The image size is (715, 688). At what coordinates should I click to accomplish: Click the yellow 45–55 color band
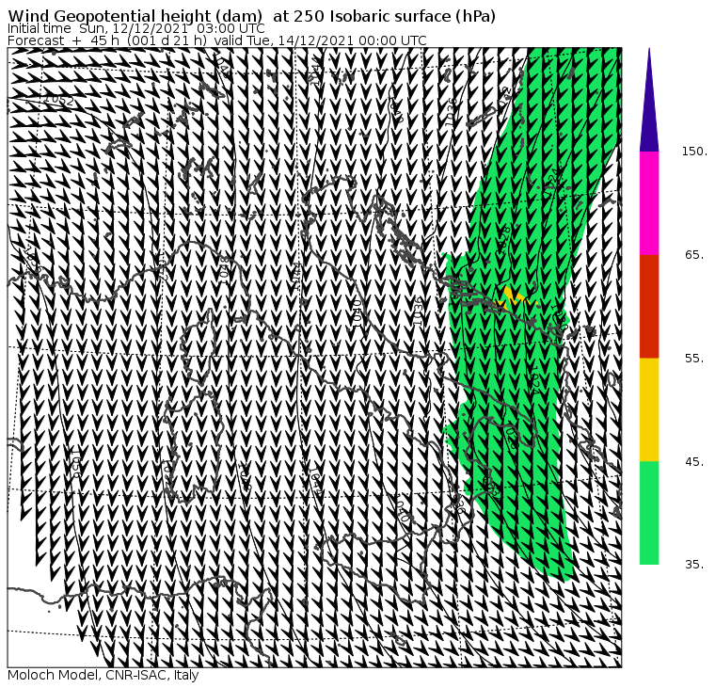pyautogui.click(x=649, y=409)
